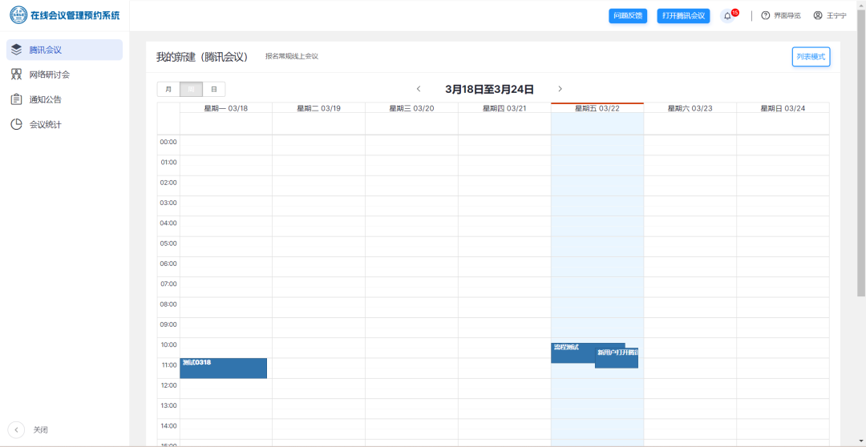Go to previous week with left chevron

click(419, 89)
